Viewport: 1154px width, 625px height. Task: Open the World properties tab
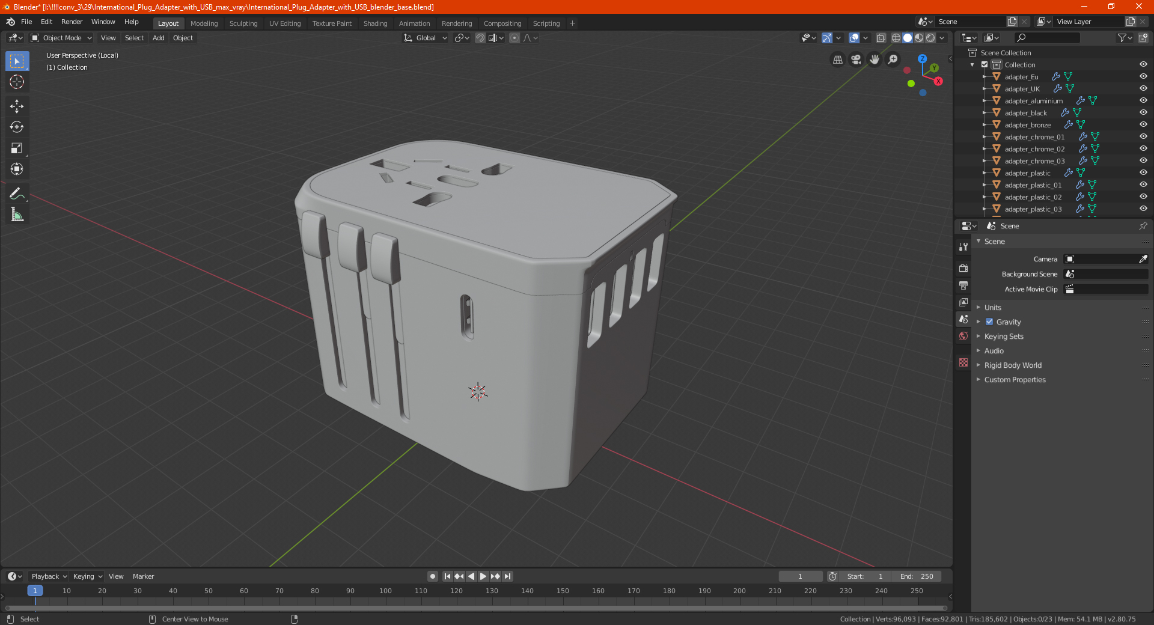coord(963,336)
